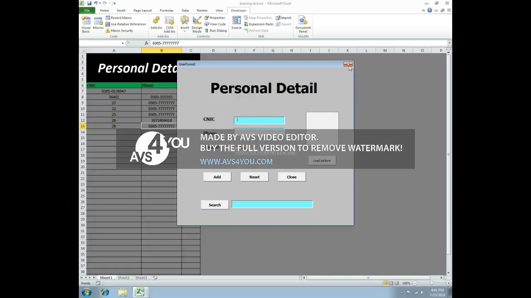This screenshot has height=298, width=531.
Task: Click the zoom slider handle
Action: pyautogui.click(x=431, y=283)
